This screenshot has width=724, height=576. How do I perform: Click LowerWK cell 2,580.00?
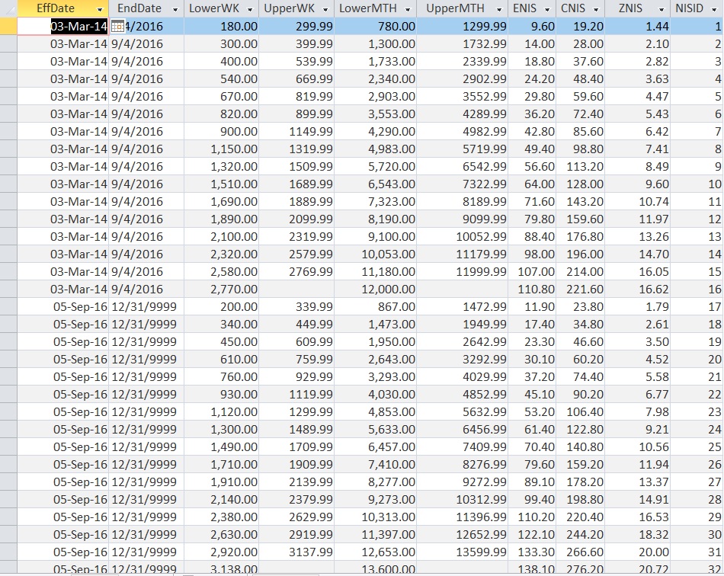[x=221, y=272]
